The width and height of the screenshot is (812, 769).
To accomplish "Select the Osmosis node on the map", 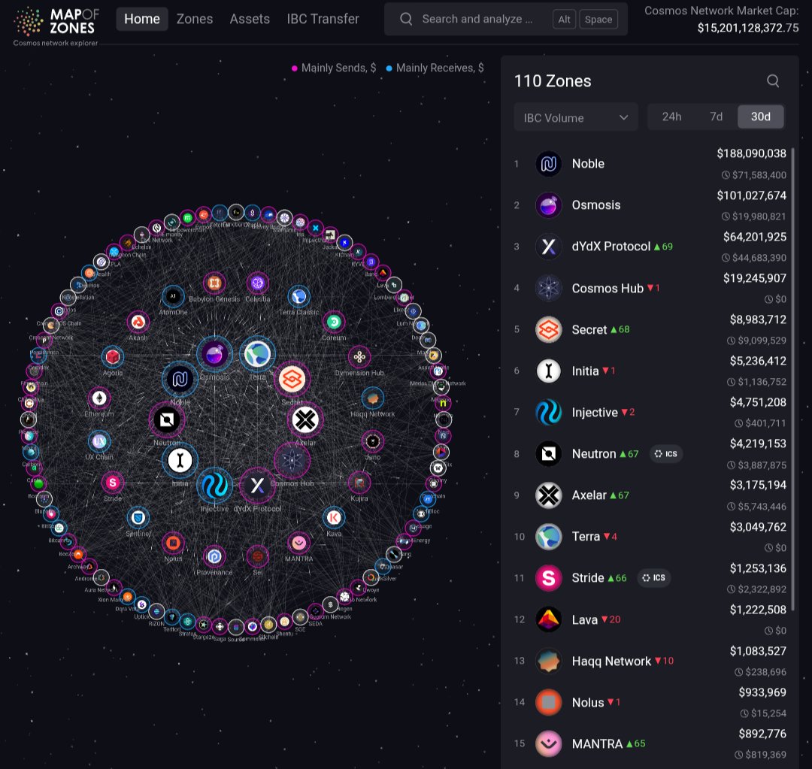I will click(215, 353).
